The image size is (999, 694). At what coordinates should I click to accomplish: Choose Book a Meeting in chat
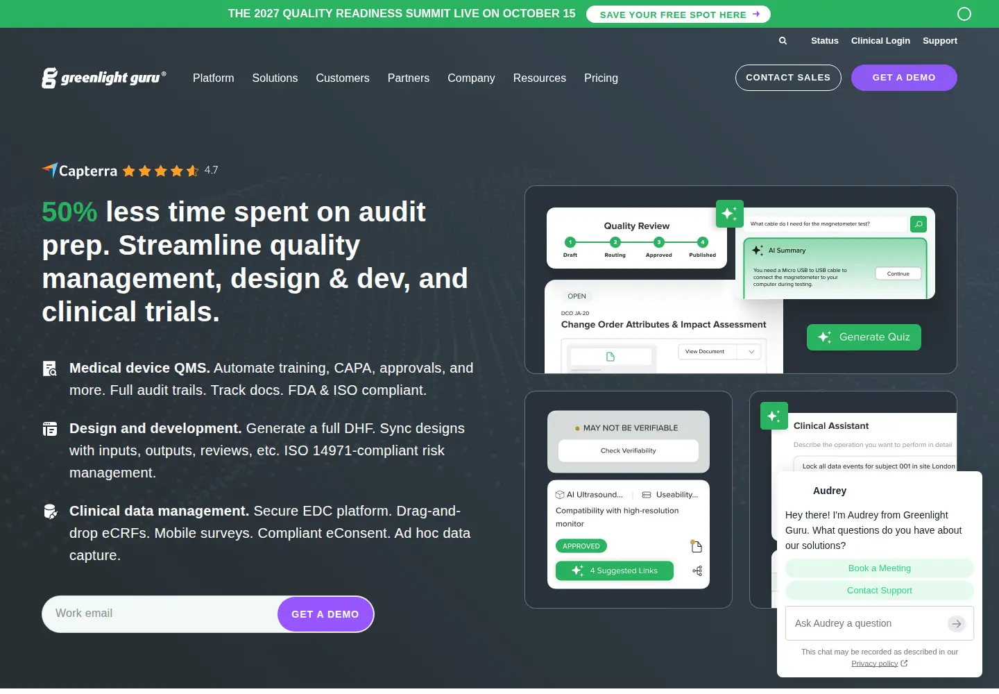coord(880,568)
